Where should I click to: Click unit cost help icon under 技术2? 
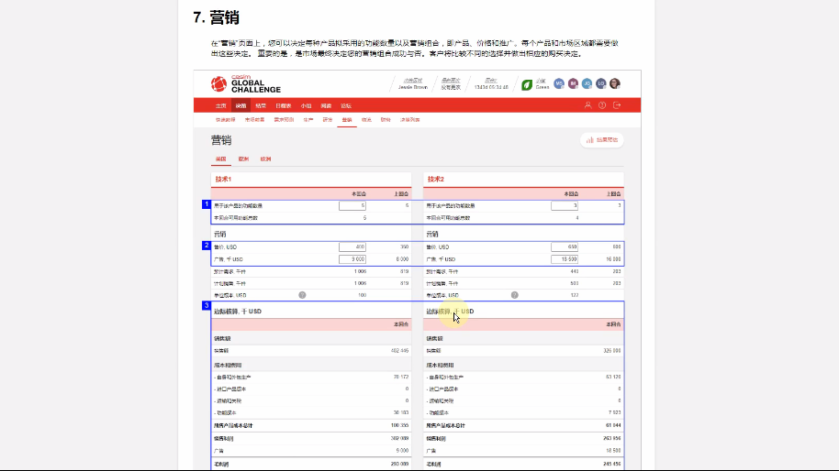point(514,295)
